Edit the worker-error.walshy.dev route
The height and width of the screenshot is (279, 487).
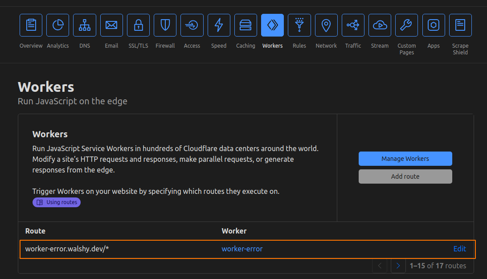[459, 249]
